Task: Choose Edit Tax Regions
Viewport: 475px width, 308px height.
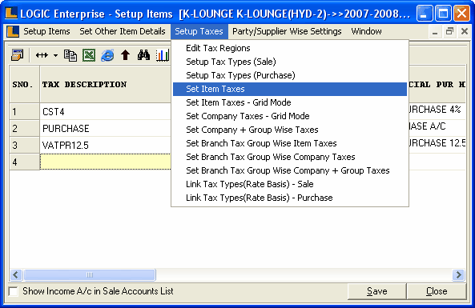Action: click(290, 48)
